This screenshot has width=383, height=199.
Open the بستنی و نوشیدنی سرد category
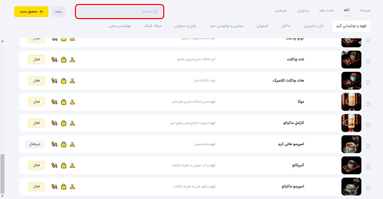(x=226, y=26)
